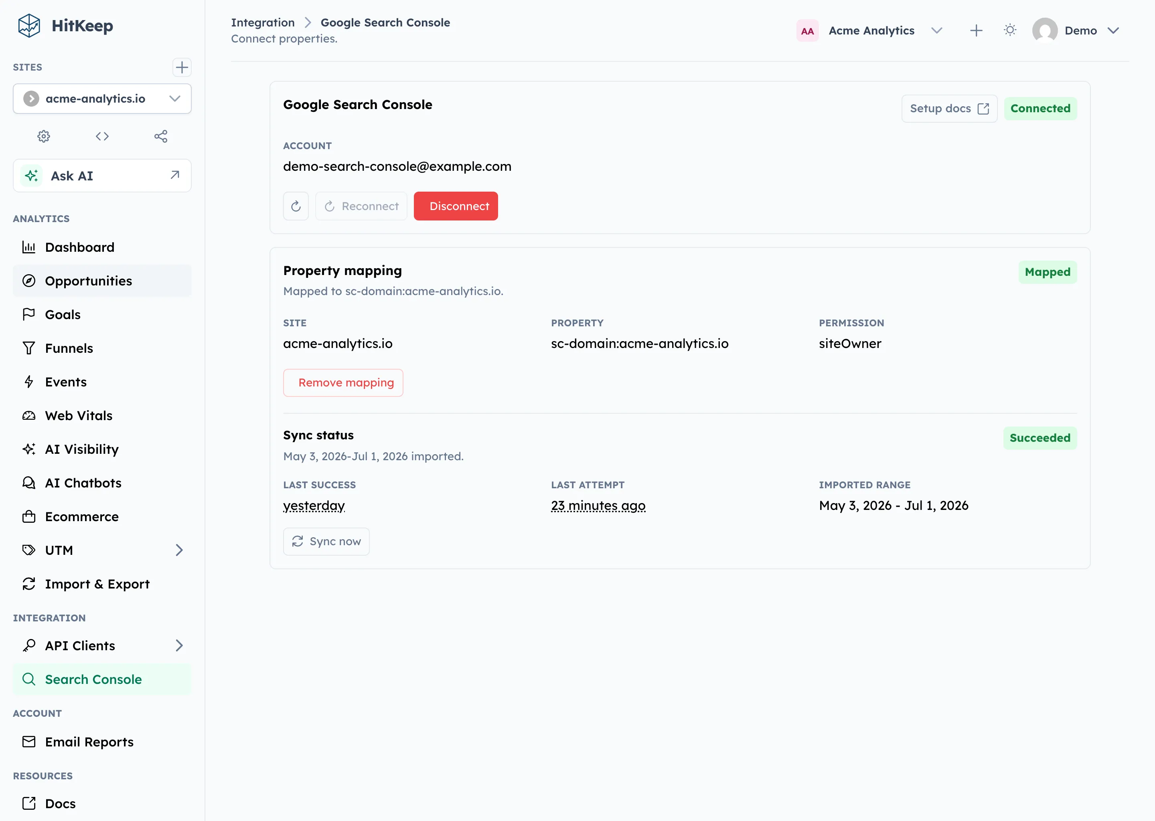The width and height of the screenshot is (1155, 821).
Task: Open Import & Export page
Action: (x=102, y=584)
